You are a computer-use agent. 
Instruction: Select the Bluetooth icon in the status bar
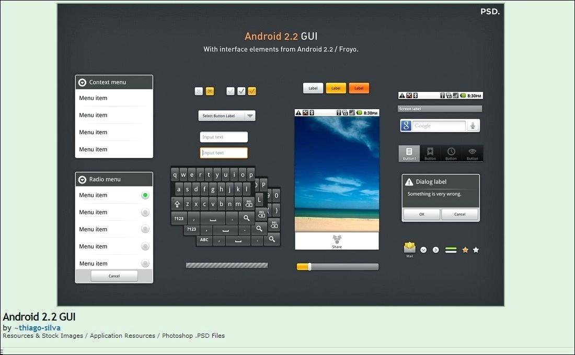pos(312,112)
